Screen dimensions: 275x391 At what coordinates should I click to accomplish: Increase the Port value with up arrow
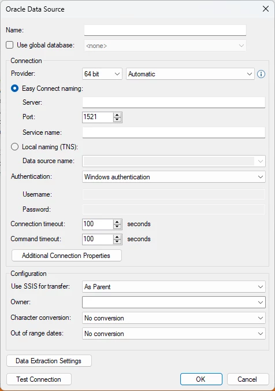(x=117, y=115)
